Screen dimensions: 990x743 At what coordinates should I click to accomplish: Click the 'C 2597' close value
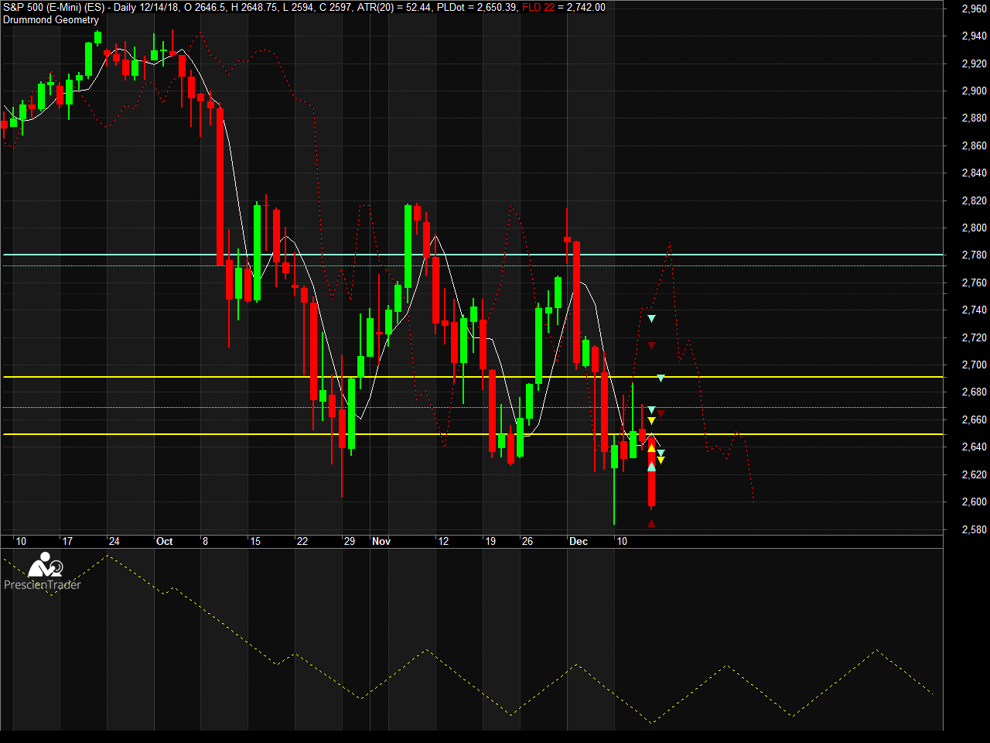click(336, 7)
